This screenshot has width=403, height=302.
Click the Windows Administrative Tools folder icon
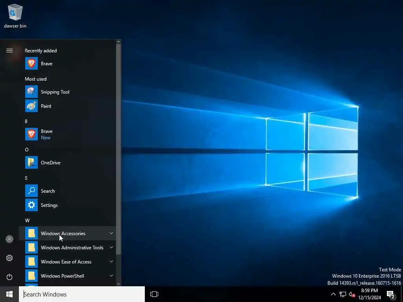coord(31,247)
